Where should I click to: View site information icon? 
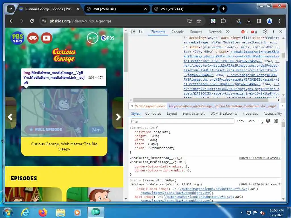pos(44,21)
